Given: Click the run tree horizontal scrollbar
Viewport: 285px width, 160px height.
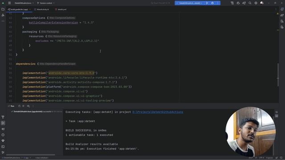Looking at the screenshot, I should coord(31,155).
